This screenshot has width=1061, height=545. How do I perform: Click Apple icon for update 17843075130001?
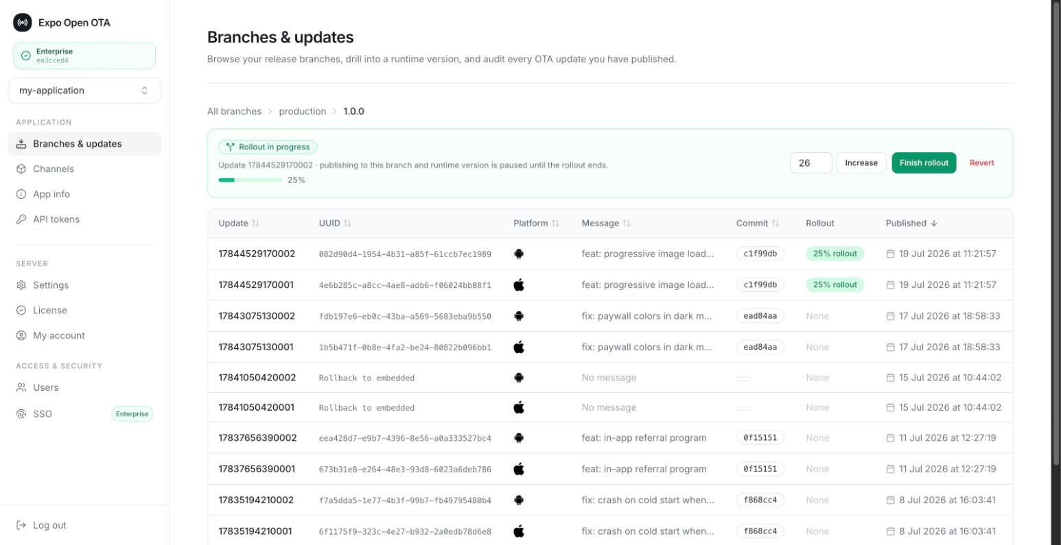pos(519,348)
